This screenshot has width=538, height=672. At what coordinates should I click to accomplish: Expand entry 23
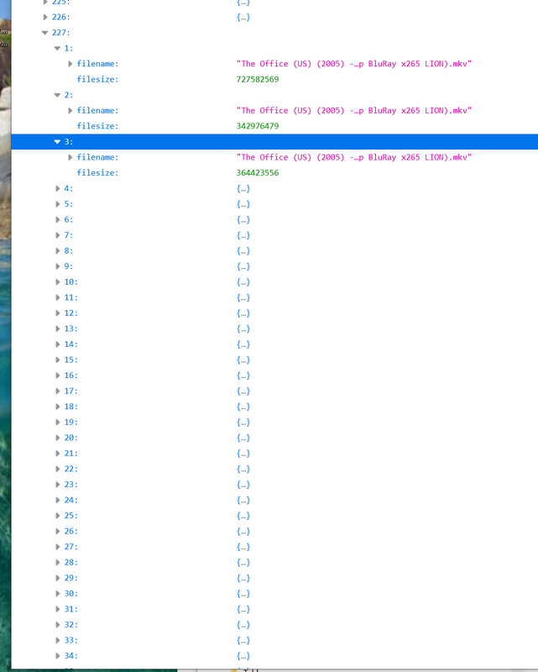coord(58,485)
